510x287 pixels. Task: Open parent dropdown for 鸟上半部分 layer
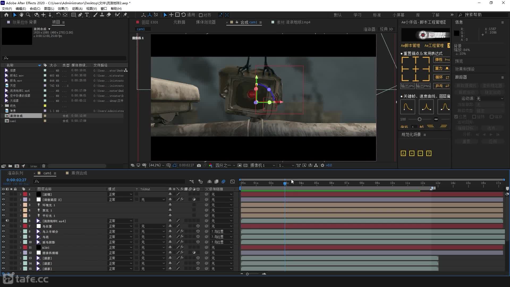pos(222,231)
